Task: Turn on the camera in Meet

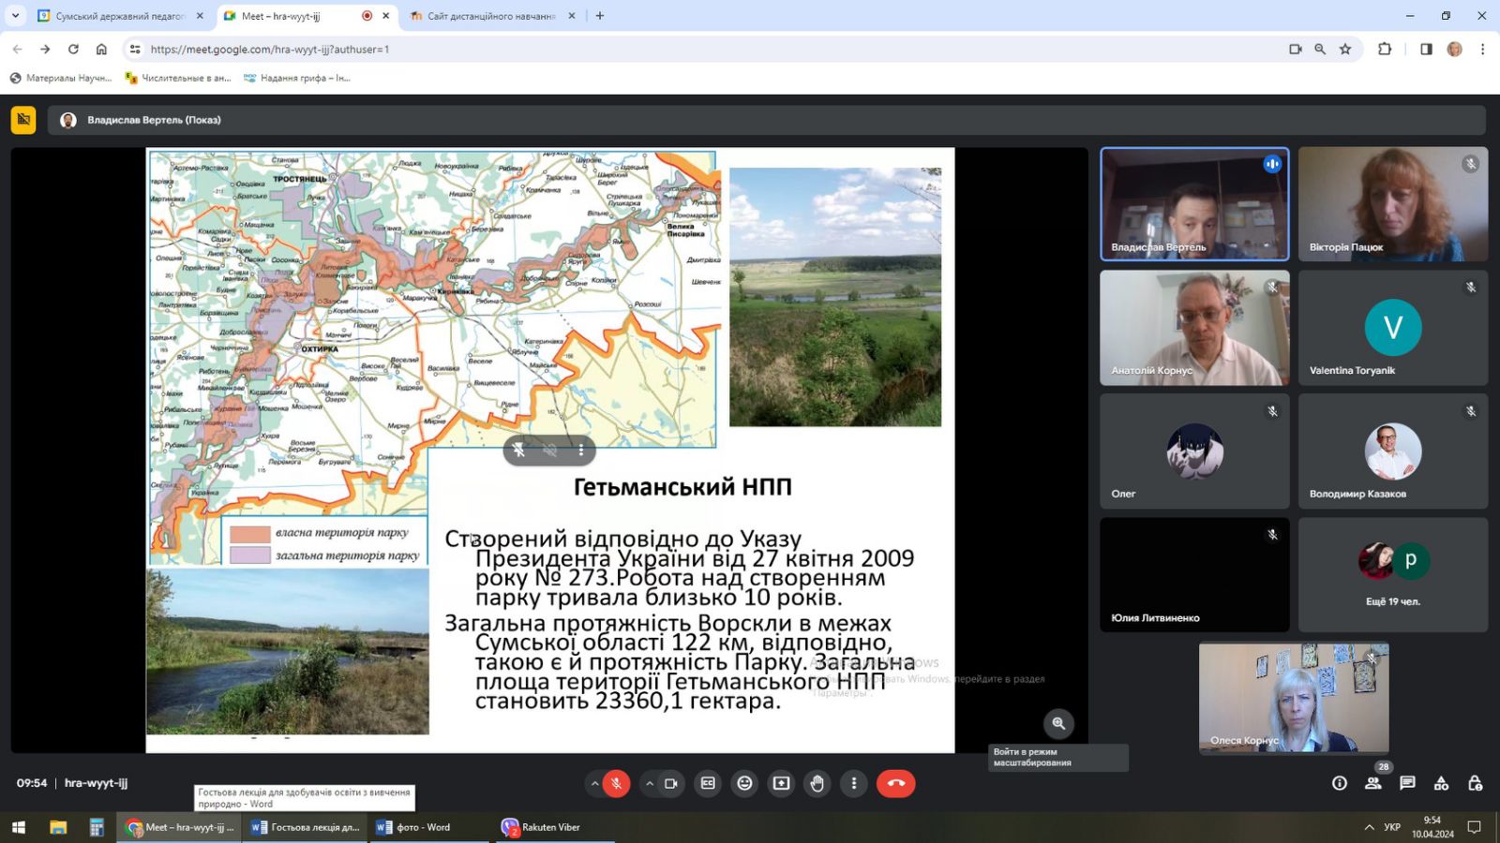Action: click(x=671, y=783)
